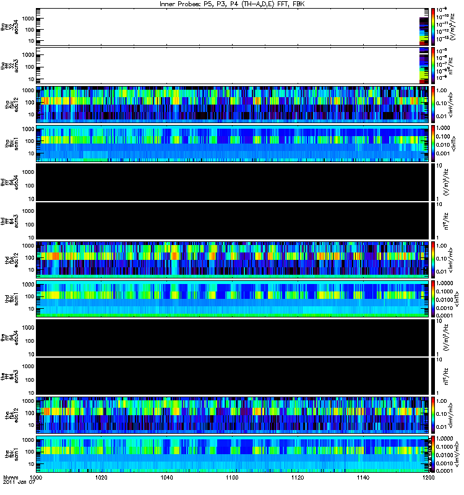Select the black thd fff 64 edc34 panel
Viewport: 464px width, 495px height.
coord(233,182)
